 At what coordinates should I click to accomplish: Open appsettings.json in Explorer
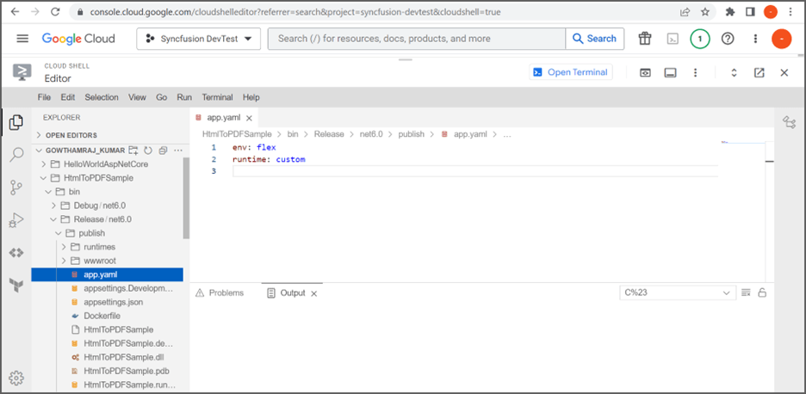tap(113, 302)
